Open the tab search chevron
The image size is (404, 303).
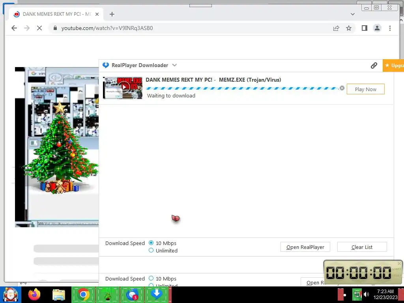(353, 14)
